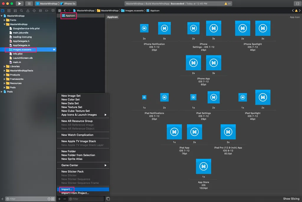Expand the Resources folder
Image resolution: width=302 pixels, height=202 pixels.
tap(4, 83)
